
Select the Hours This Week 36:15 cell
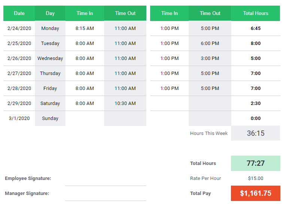pos(256,133)
